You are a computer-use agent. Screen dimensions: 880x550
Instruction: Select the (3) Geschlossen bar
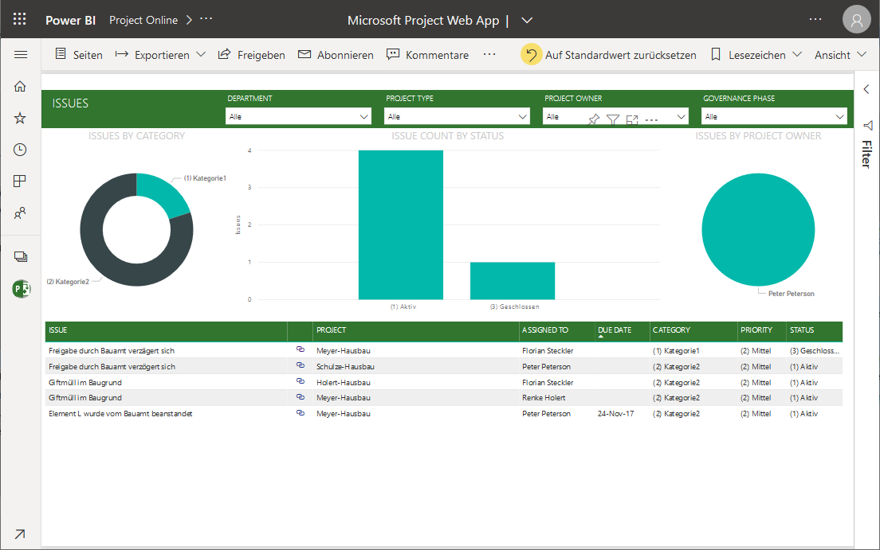tap(513, 281)
